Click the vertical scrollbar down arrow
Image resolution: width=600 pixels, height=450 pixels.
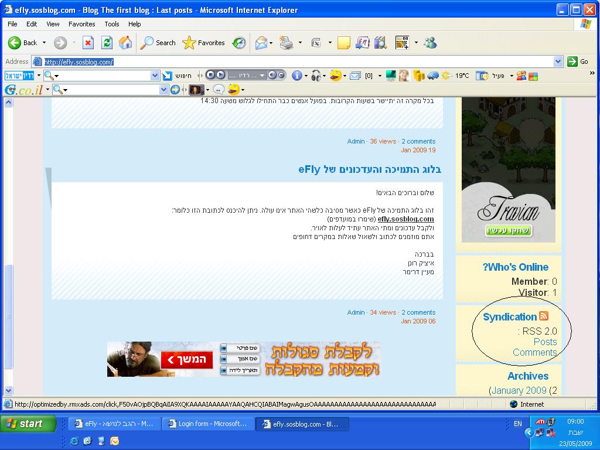click(x=8, y=390)
